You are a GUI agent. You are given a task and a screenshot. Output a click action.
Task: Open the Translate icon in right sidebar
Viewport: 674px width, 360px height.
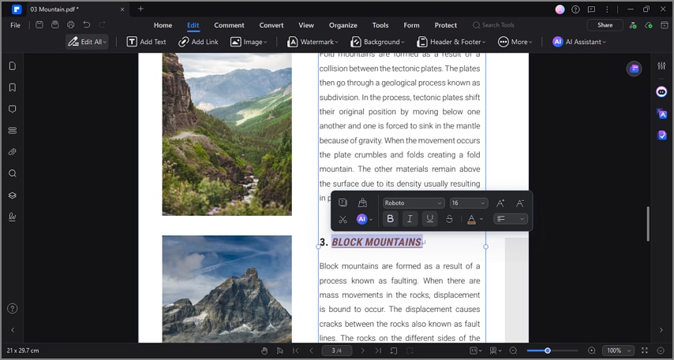point(661,113)
